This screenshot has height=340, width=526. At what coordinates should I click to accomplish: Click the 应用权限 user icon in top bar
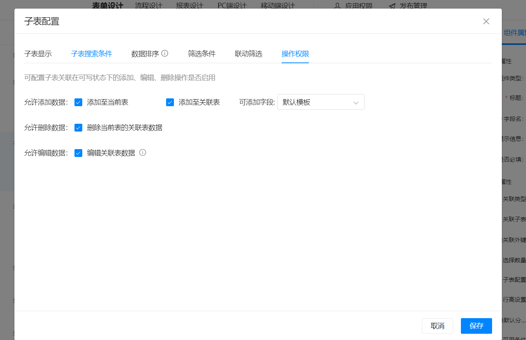[x=337, y=6]
